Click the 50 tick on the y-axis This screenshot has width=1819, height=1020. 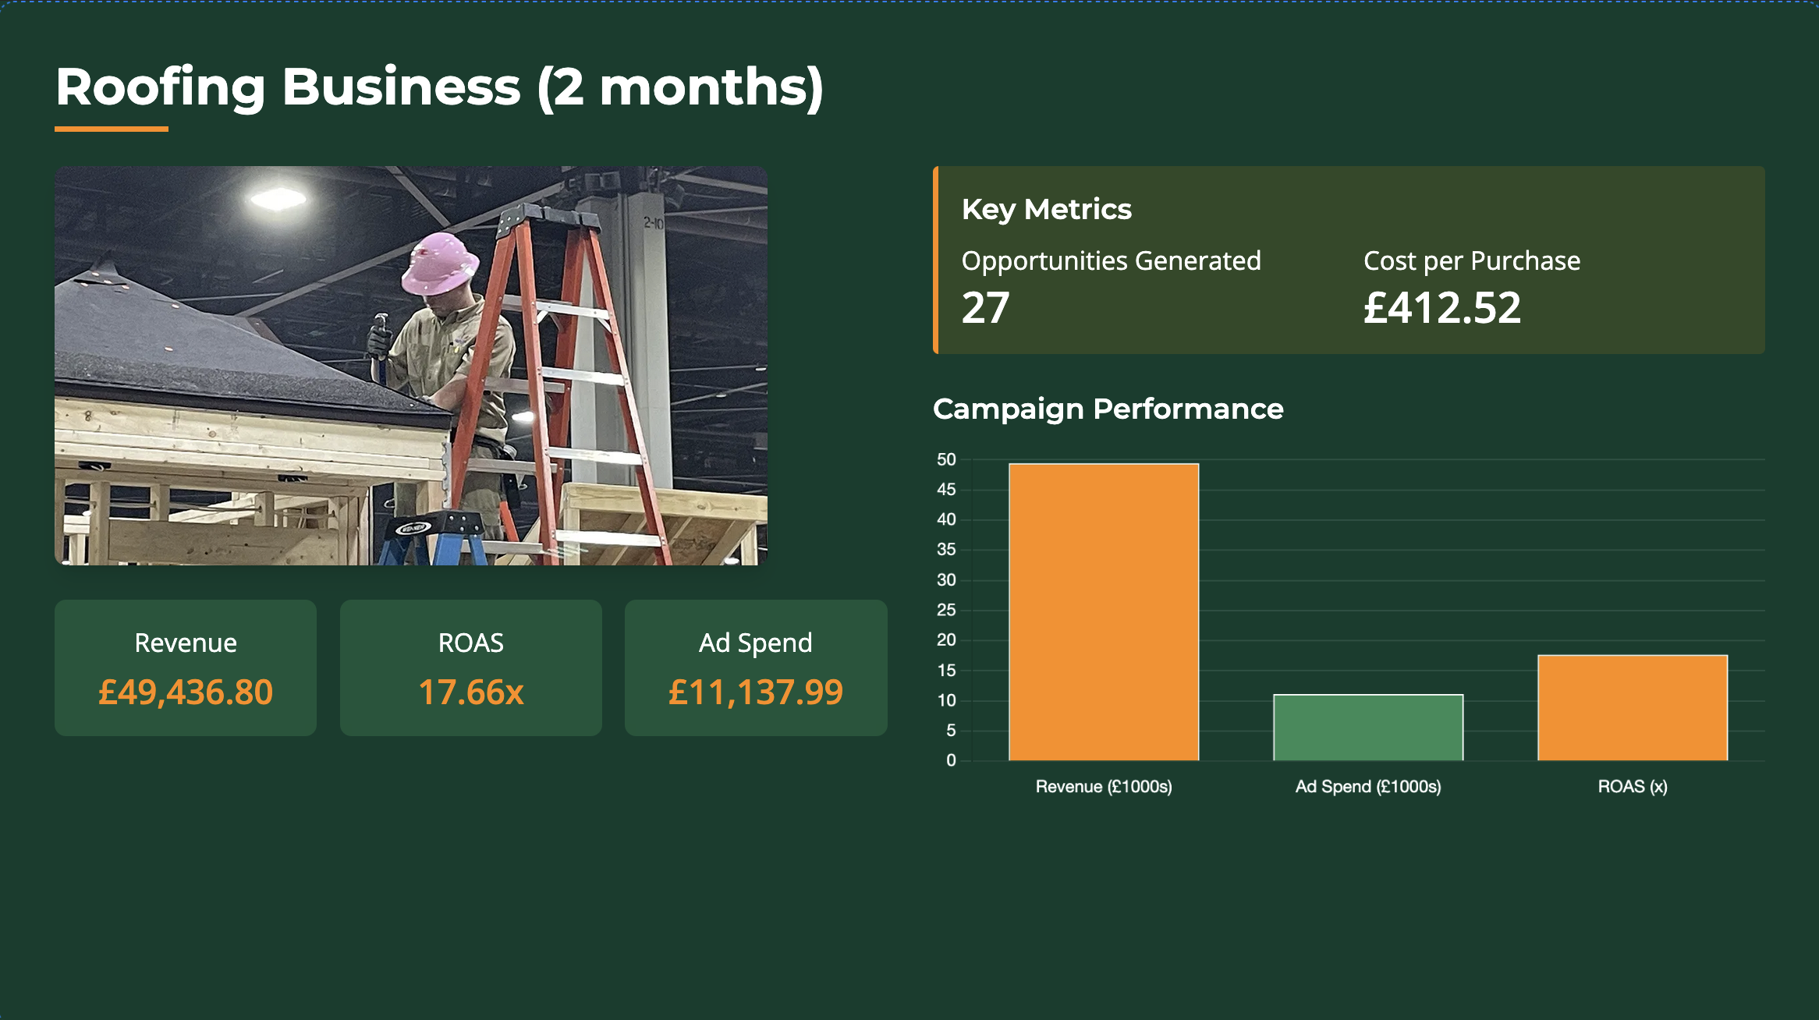tap(946, 459)
